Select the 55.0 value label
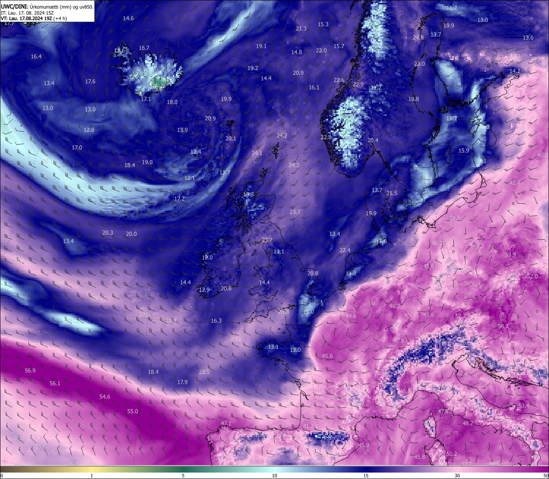The width and height of the screenshot is (549, 479). 133,412
